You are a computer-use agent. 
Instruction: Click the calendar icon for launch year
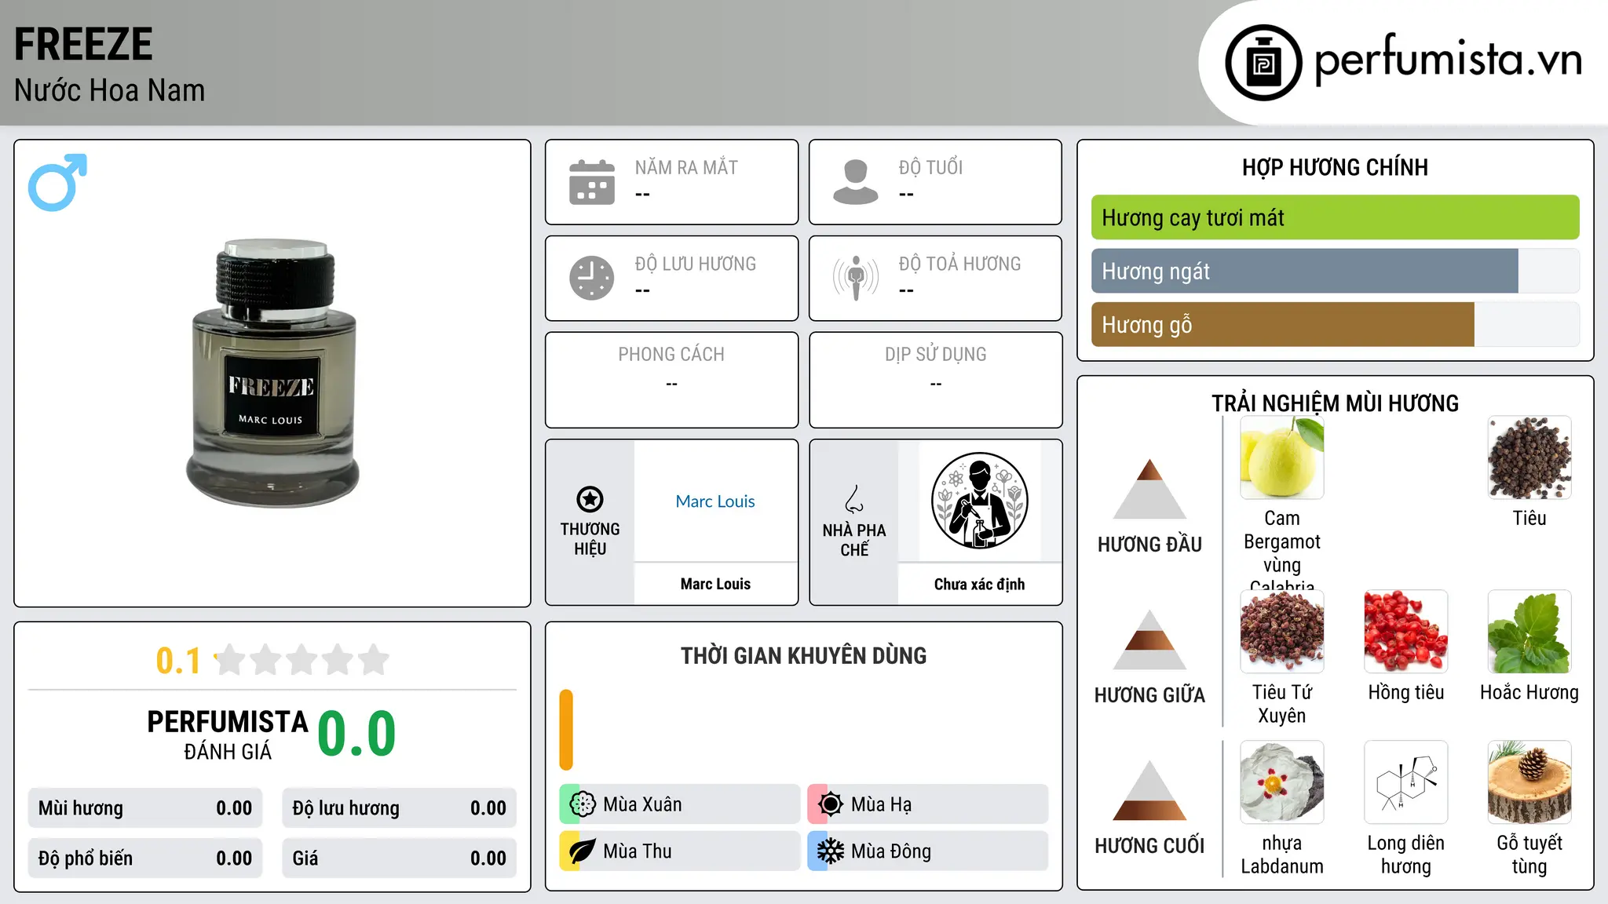tap(592, 182)
